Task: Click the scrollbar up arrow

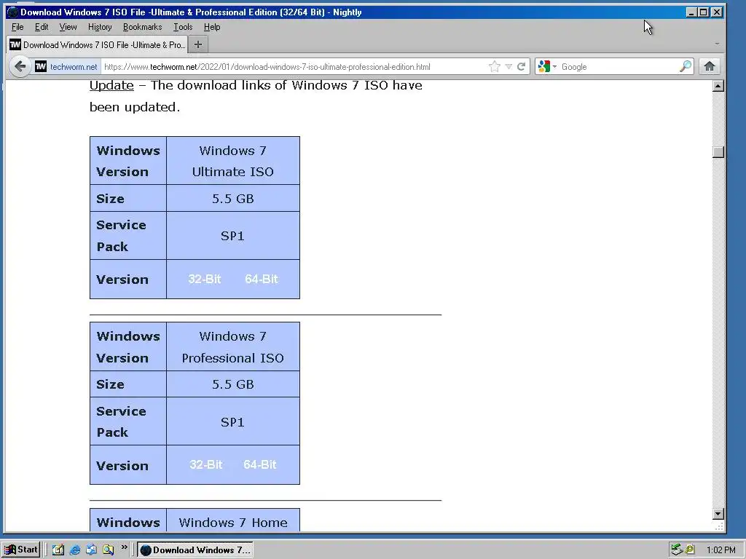Action: click(718, 86)
